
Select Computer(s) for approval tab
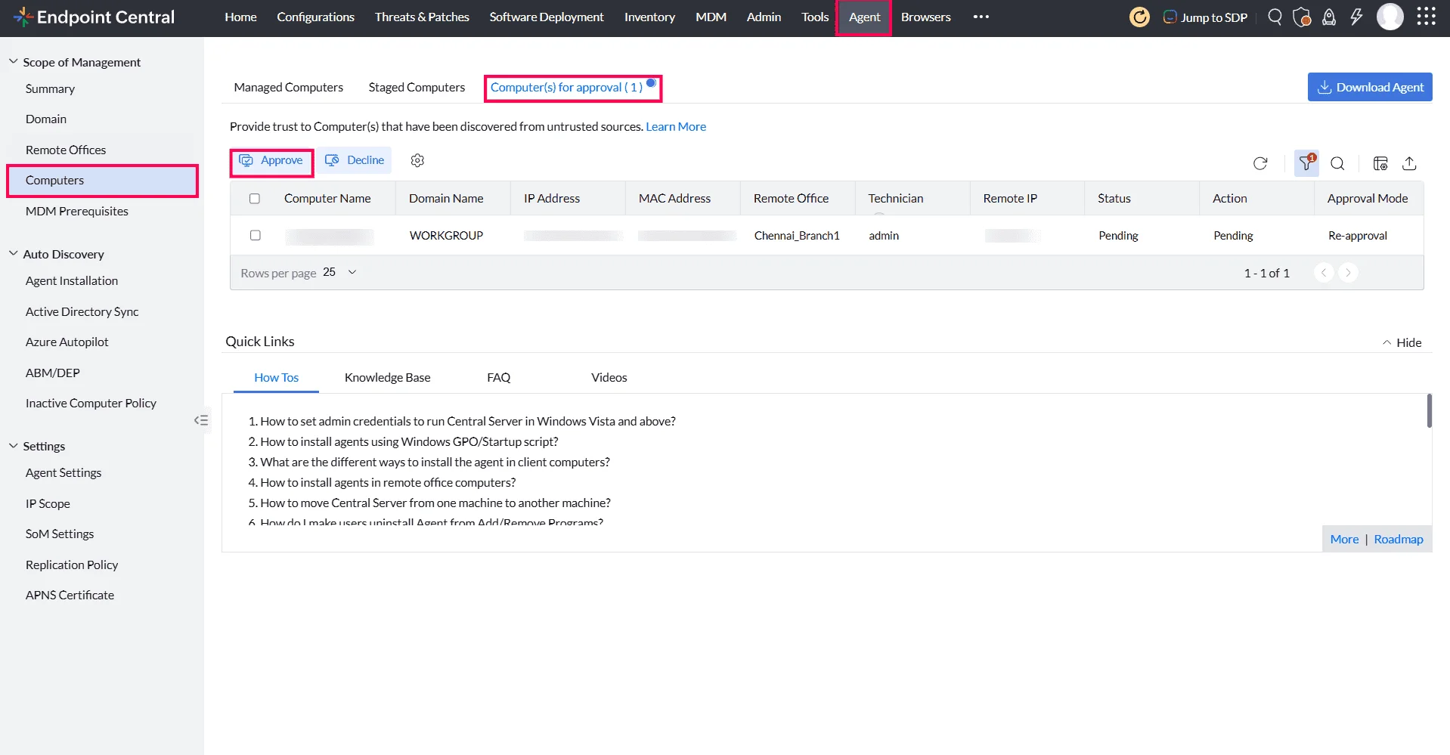566,87
